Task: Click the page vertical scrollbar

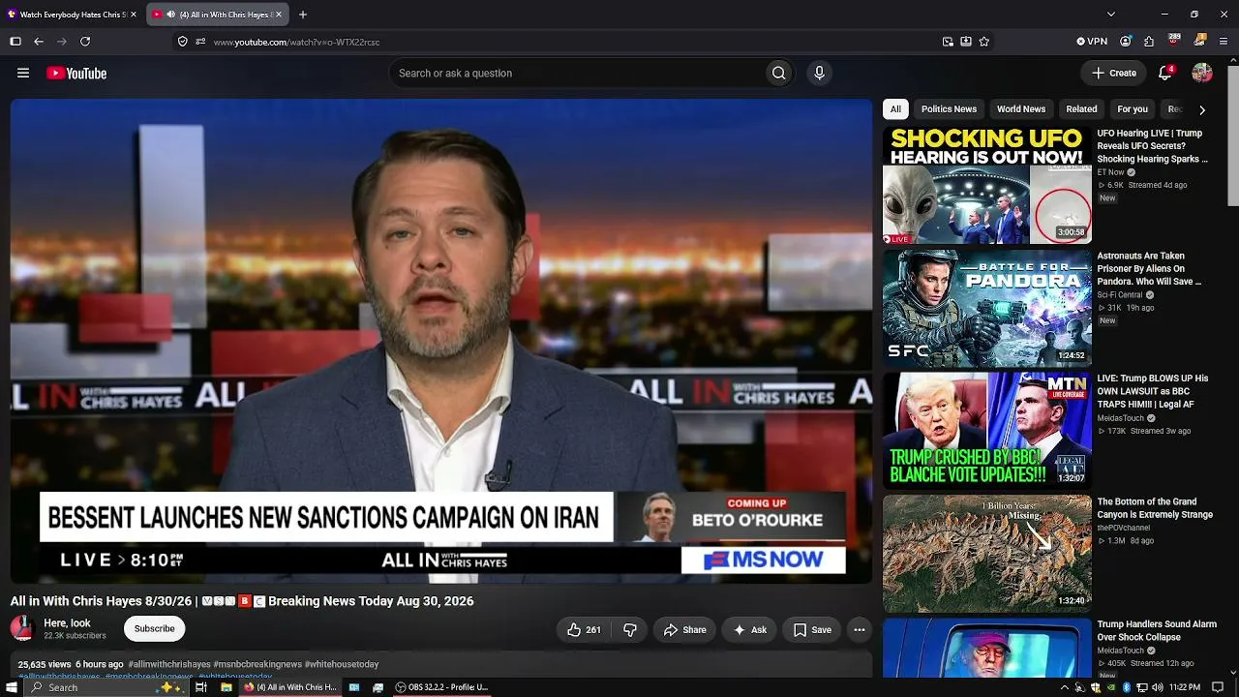Action: pyautogui.click(x=1232, y=136)
